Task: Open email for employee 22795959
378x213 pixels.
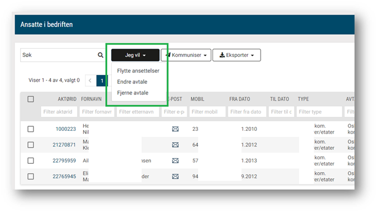Action: coord(175,160)
